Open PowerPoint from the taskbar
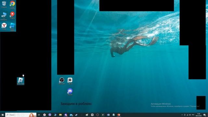208x117 pixels. (x=119, y=115)
